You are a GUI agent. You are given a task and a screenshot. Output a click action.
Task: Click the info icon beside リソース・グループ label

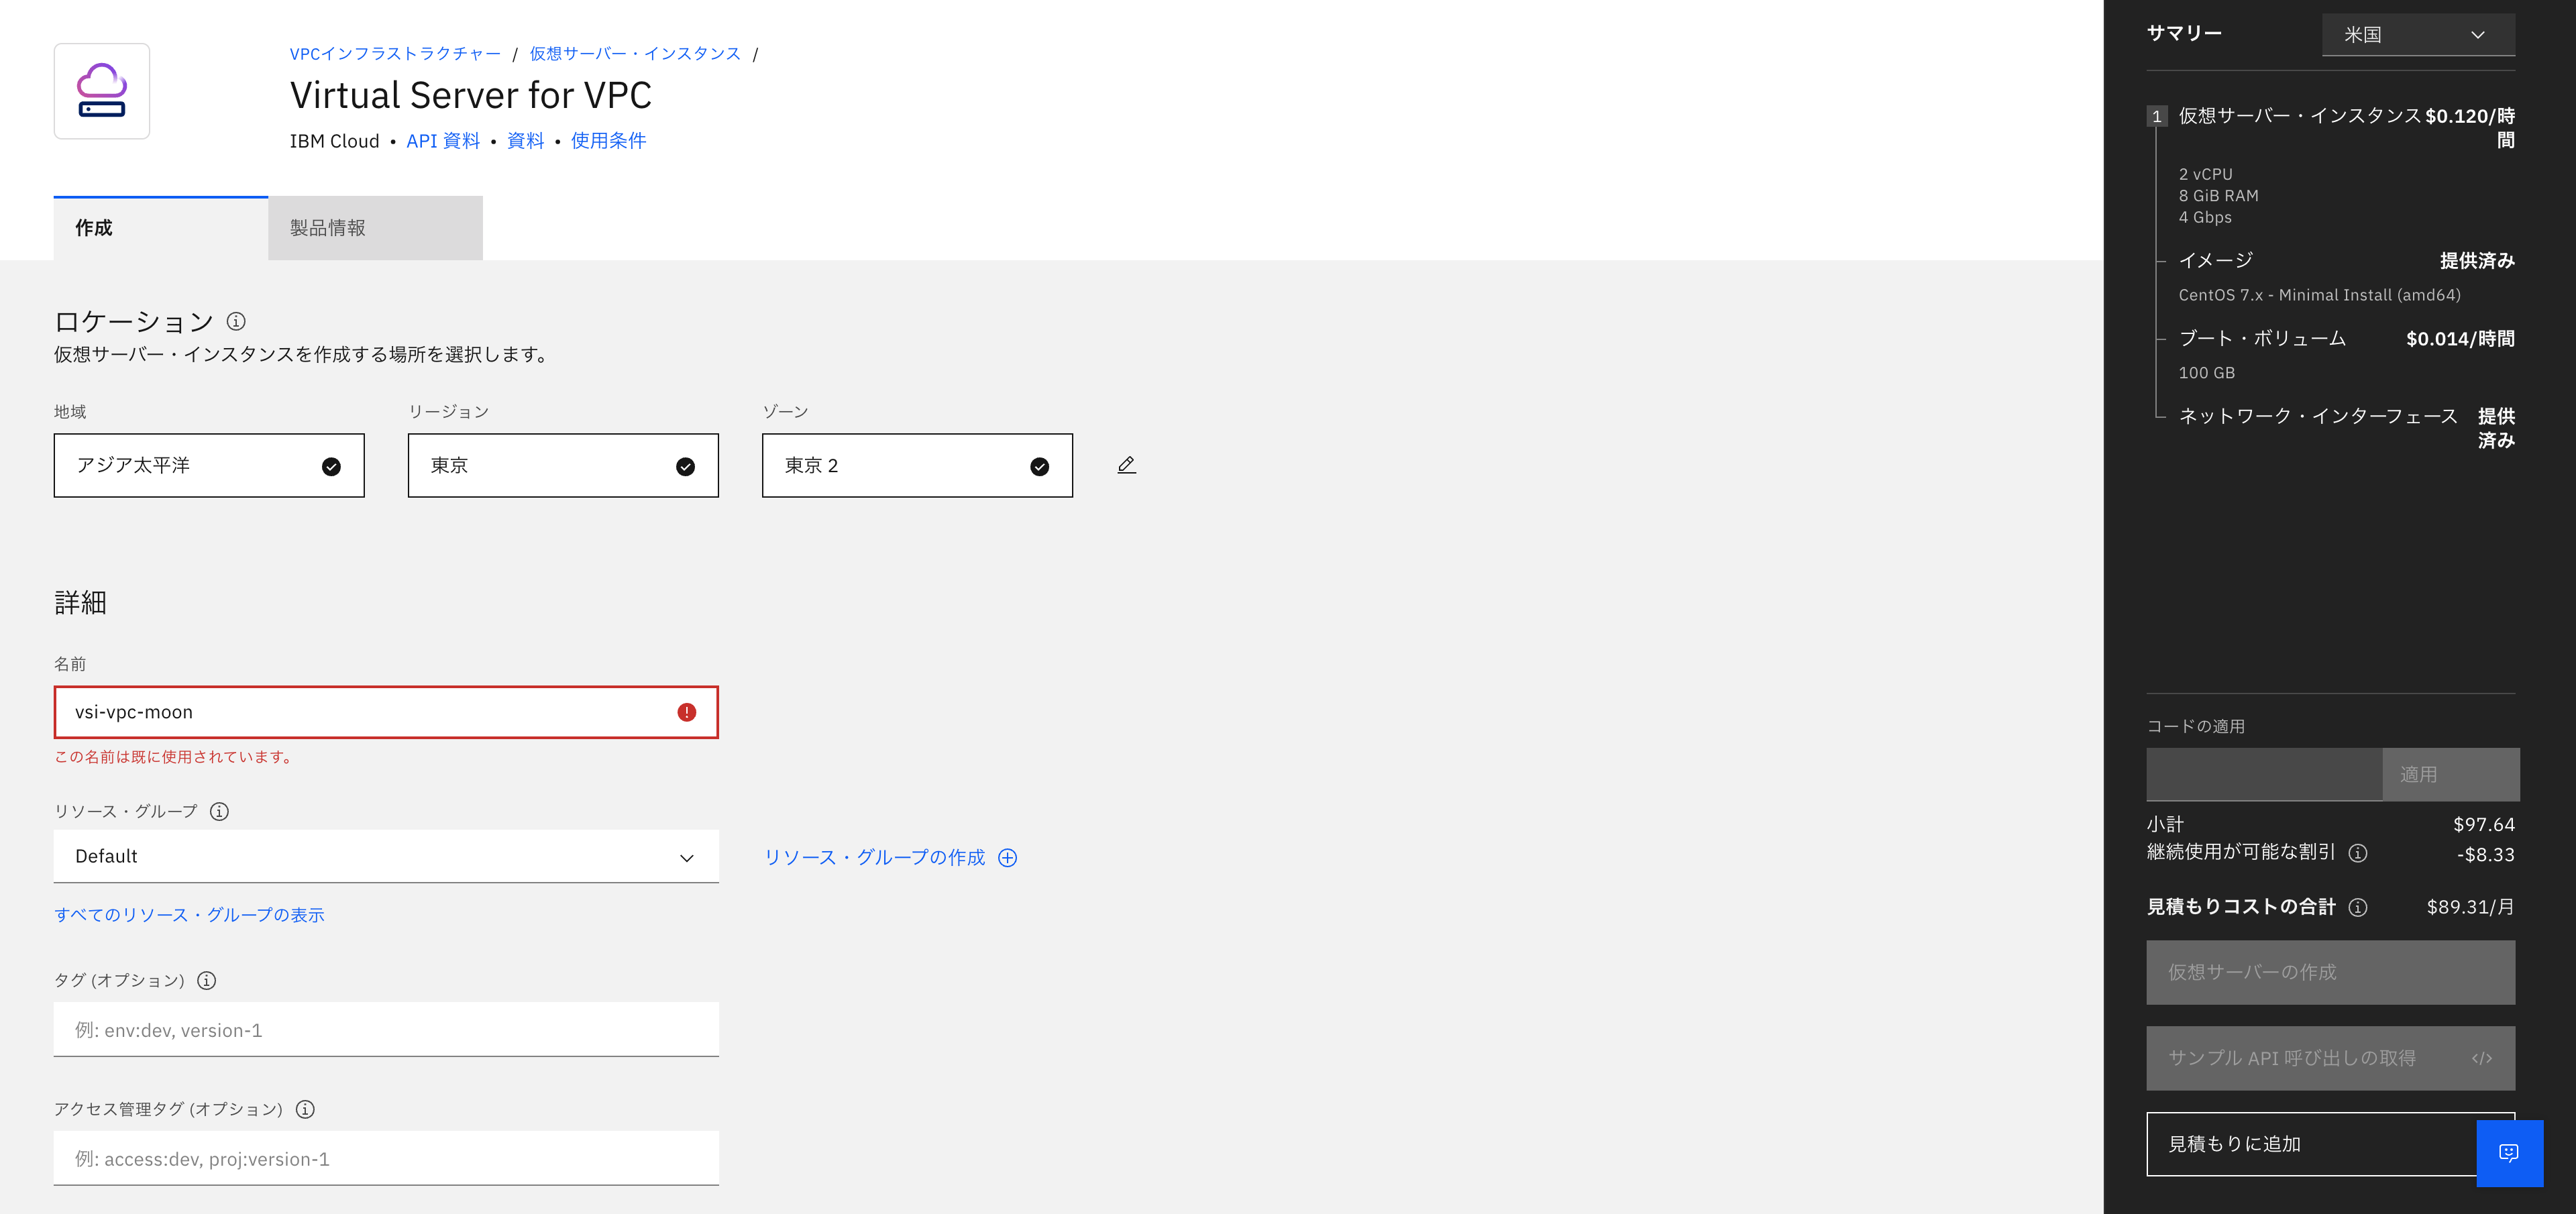pyautogui.click(x=219, y=811)
